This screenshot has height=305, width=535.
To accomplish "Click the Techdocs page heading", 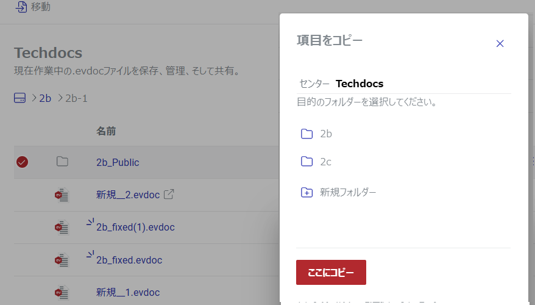I will point(48,53).
